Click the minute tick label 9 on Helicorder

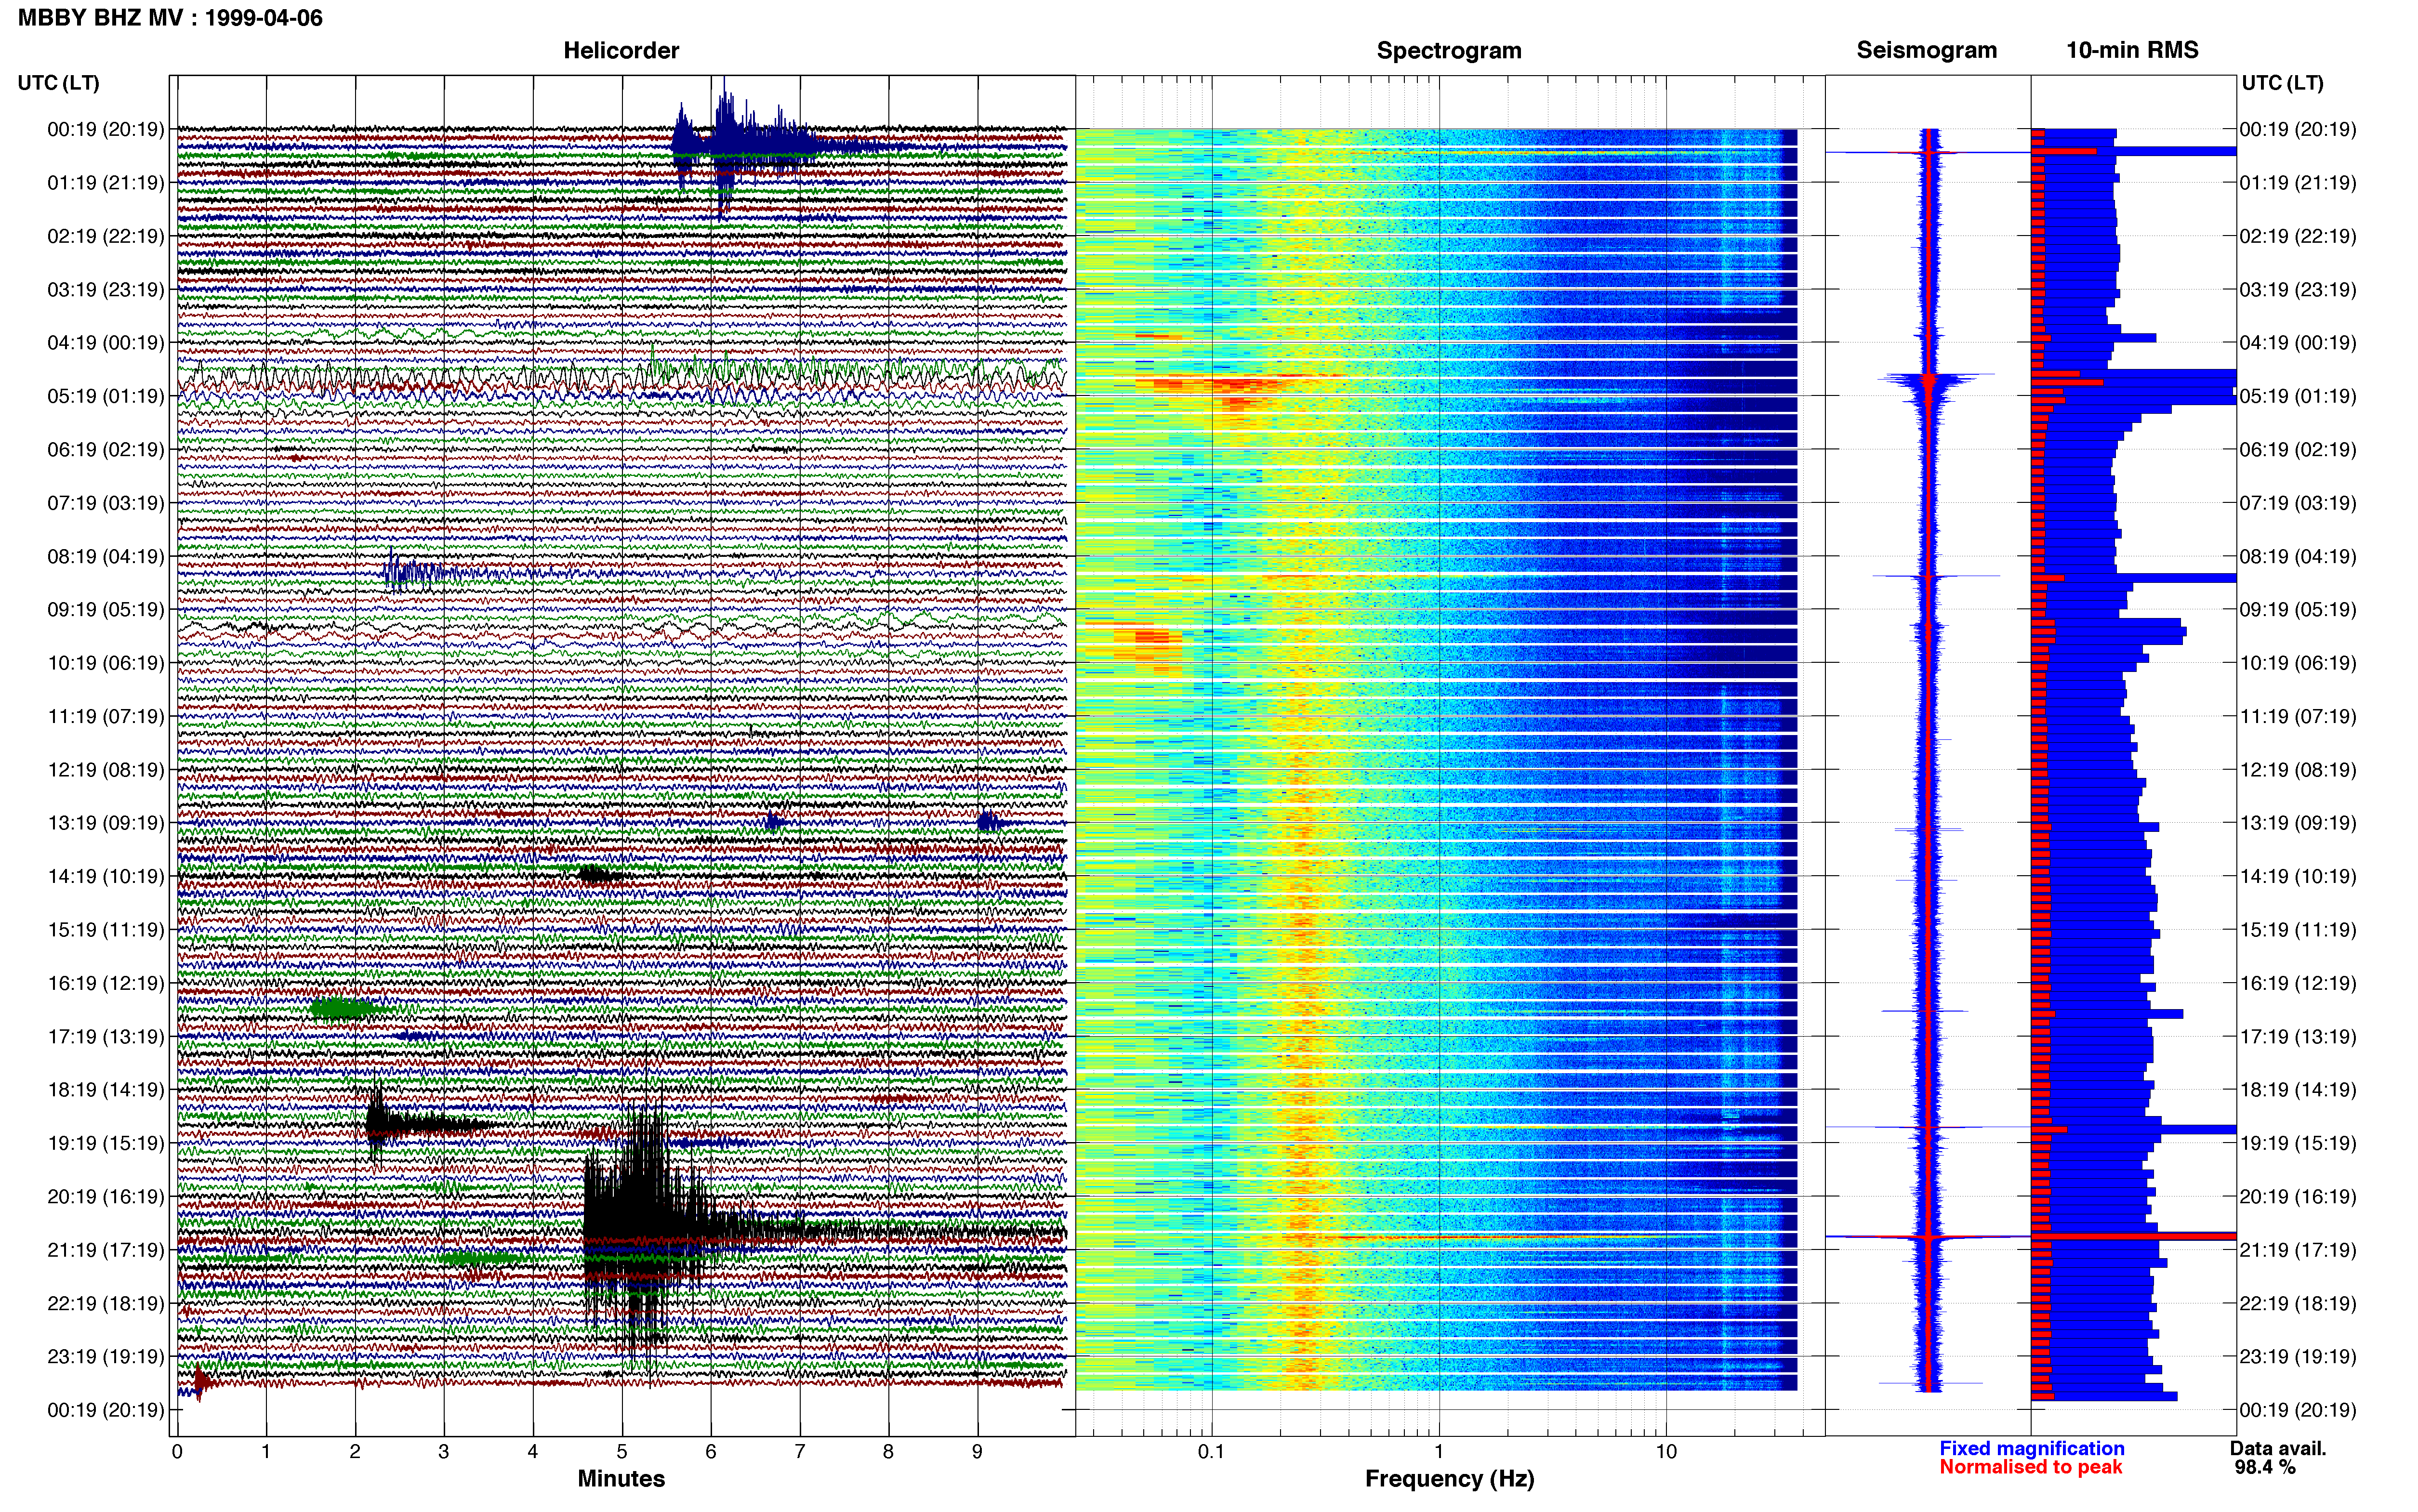[x=977, y=1452]
